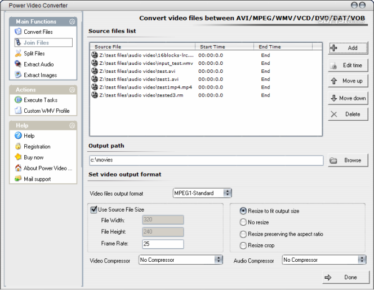This screenshot has width=374, height=290.
Task: Select the input_test.wmv row
Action: tap(206, 63)
